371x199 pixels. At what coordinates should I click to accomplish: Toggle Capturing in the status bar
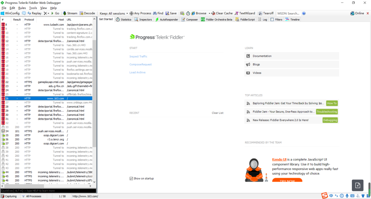[9, 196]
